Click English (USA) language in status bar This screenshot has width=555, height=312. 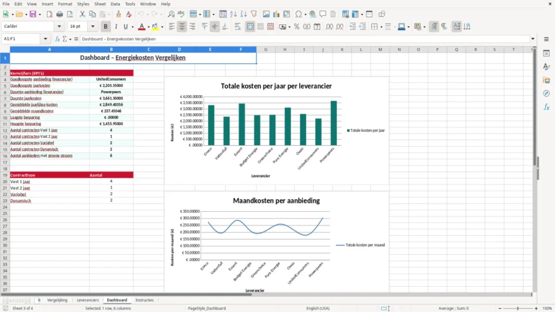tap(318, 308)
